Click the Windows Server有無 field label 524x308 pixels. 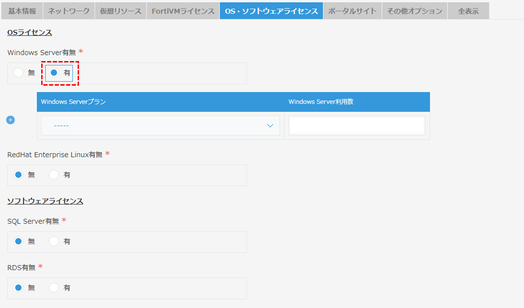pyautogui.click(x=42, y=53)
